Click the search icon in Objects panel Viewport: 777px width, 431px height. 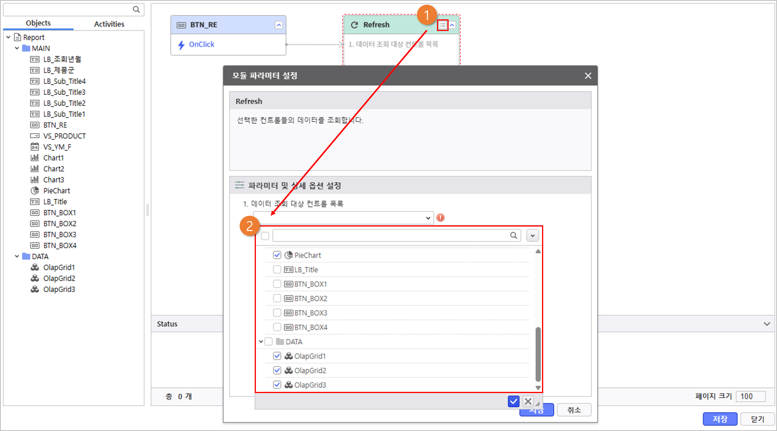click(136, 9)
